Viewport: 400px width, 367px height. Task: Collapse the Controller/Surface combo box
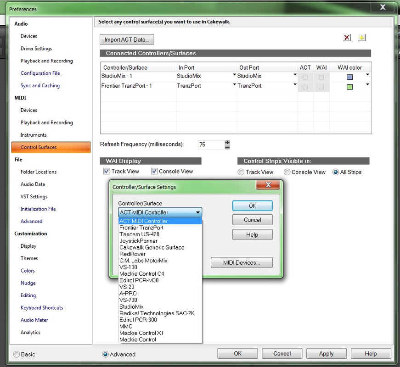(x=198, y=212)
